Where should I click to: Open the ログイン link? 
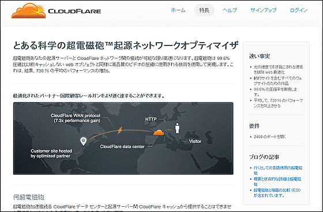[299, 10]
